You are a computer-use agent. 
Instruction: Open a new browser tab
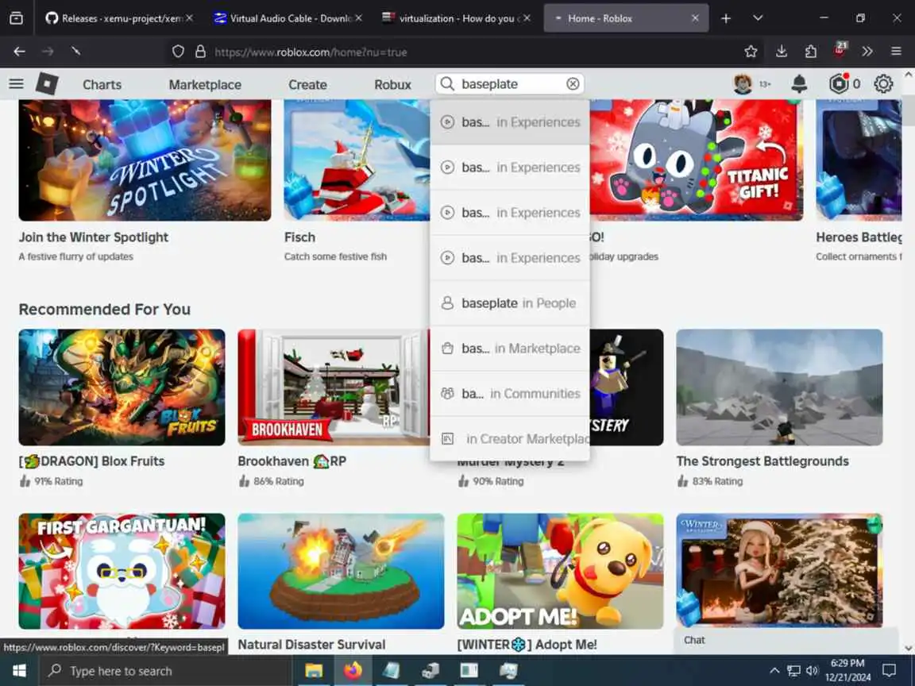click(x=725, y=19)
